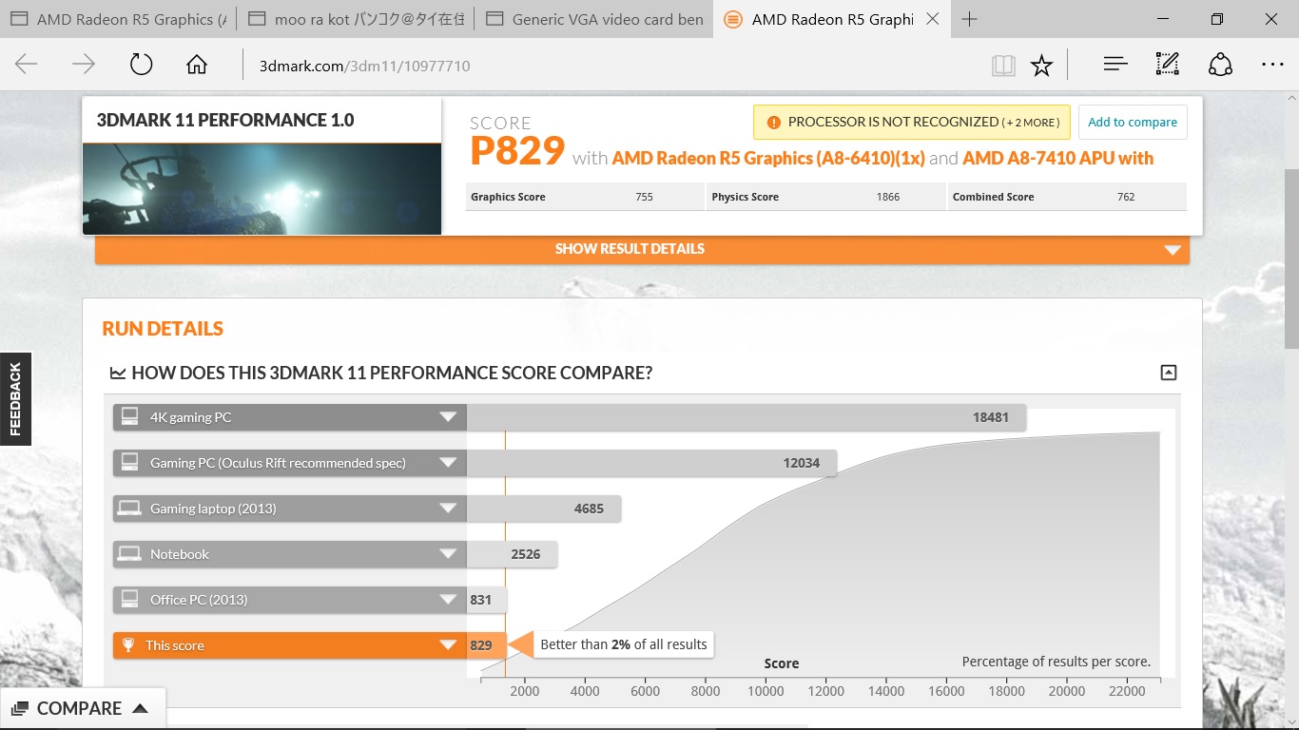This screenshot has height=730, width=1299.
Task: Open Reading view book icon
Action: [x=1002, y=65]
